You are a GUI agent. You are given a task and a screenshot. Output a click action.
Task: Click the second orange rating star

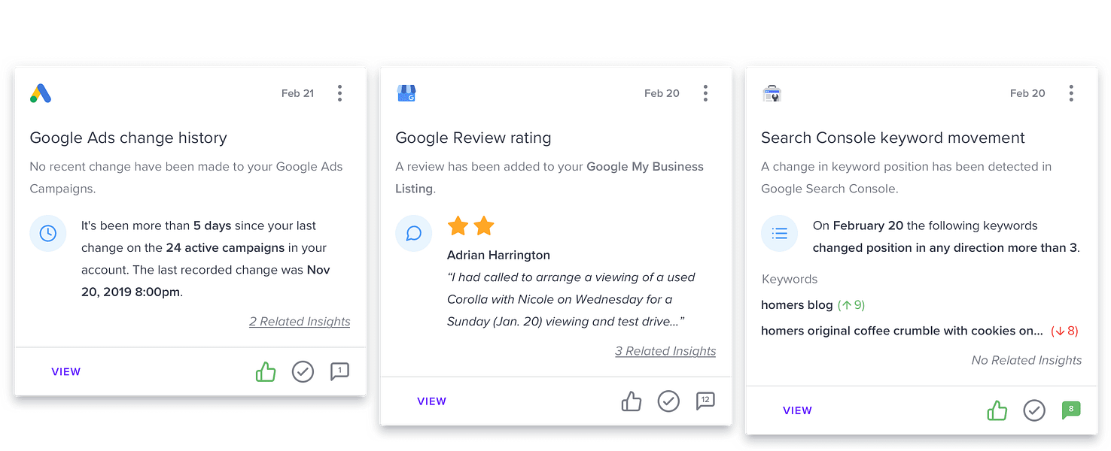coord(484,225)
